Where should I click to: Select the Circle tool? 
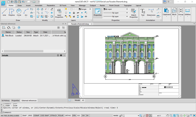19,12
